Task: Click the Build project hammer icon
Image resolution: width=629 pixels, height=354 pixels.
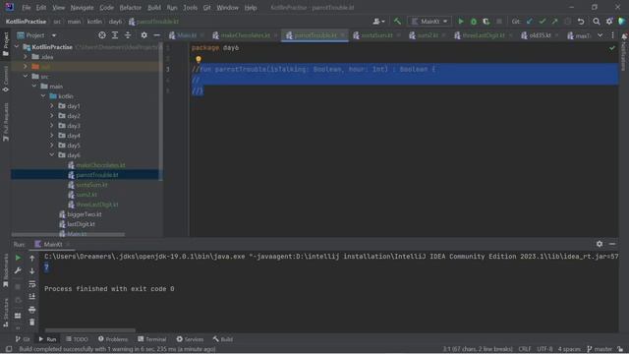Action: (397, 22)
